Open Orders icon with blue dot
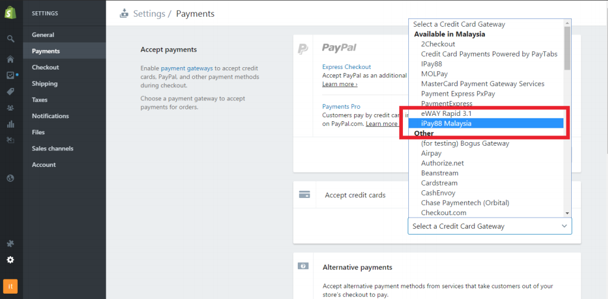Viewport: 608px width, 299px height. [11, 75]
